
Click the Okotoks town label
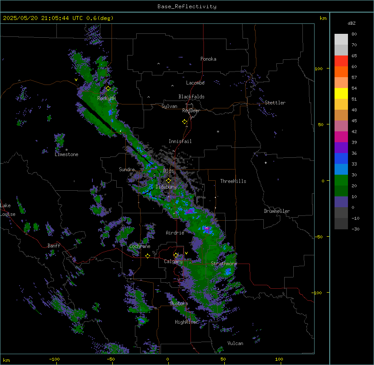179,303
